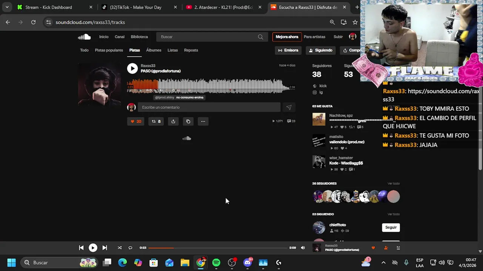Seek on the bottom player progress bar
This screenshot has height=271, width=483.
tap(218, 248)
